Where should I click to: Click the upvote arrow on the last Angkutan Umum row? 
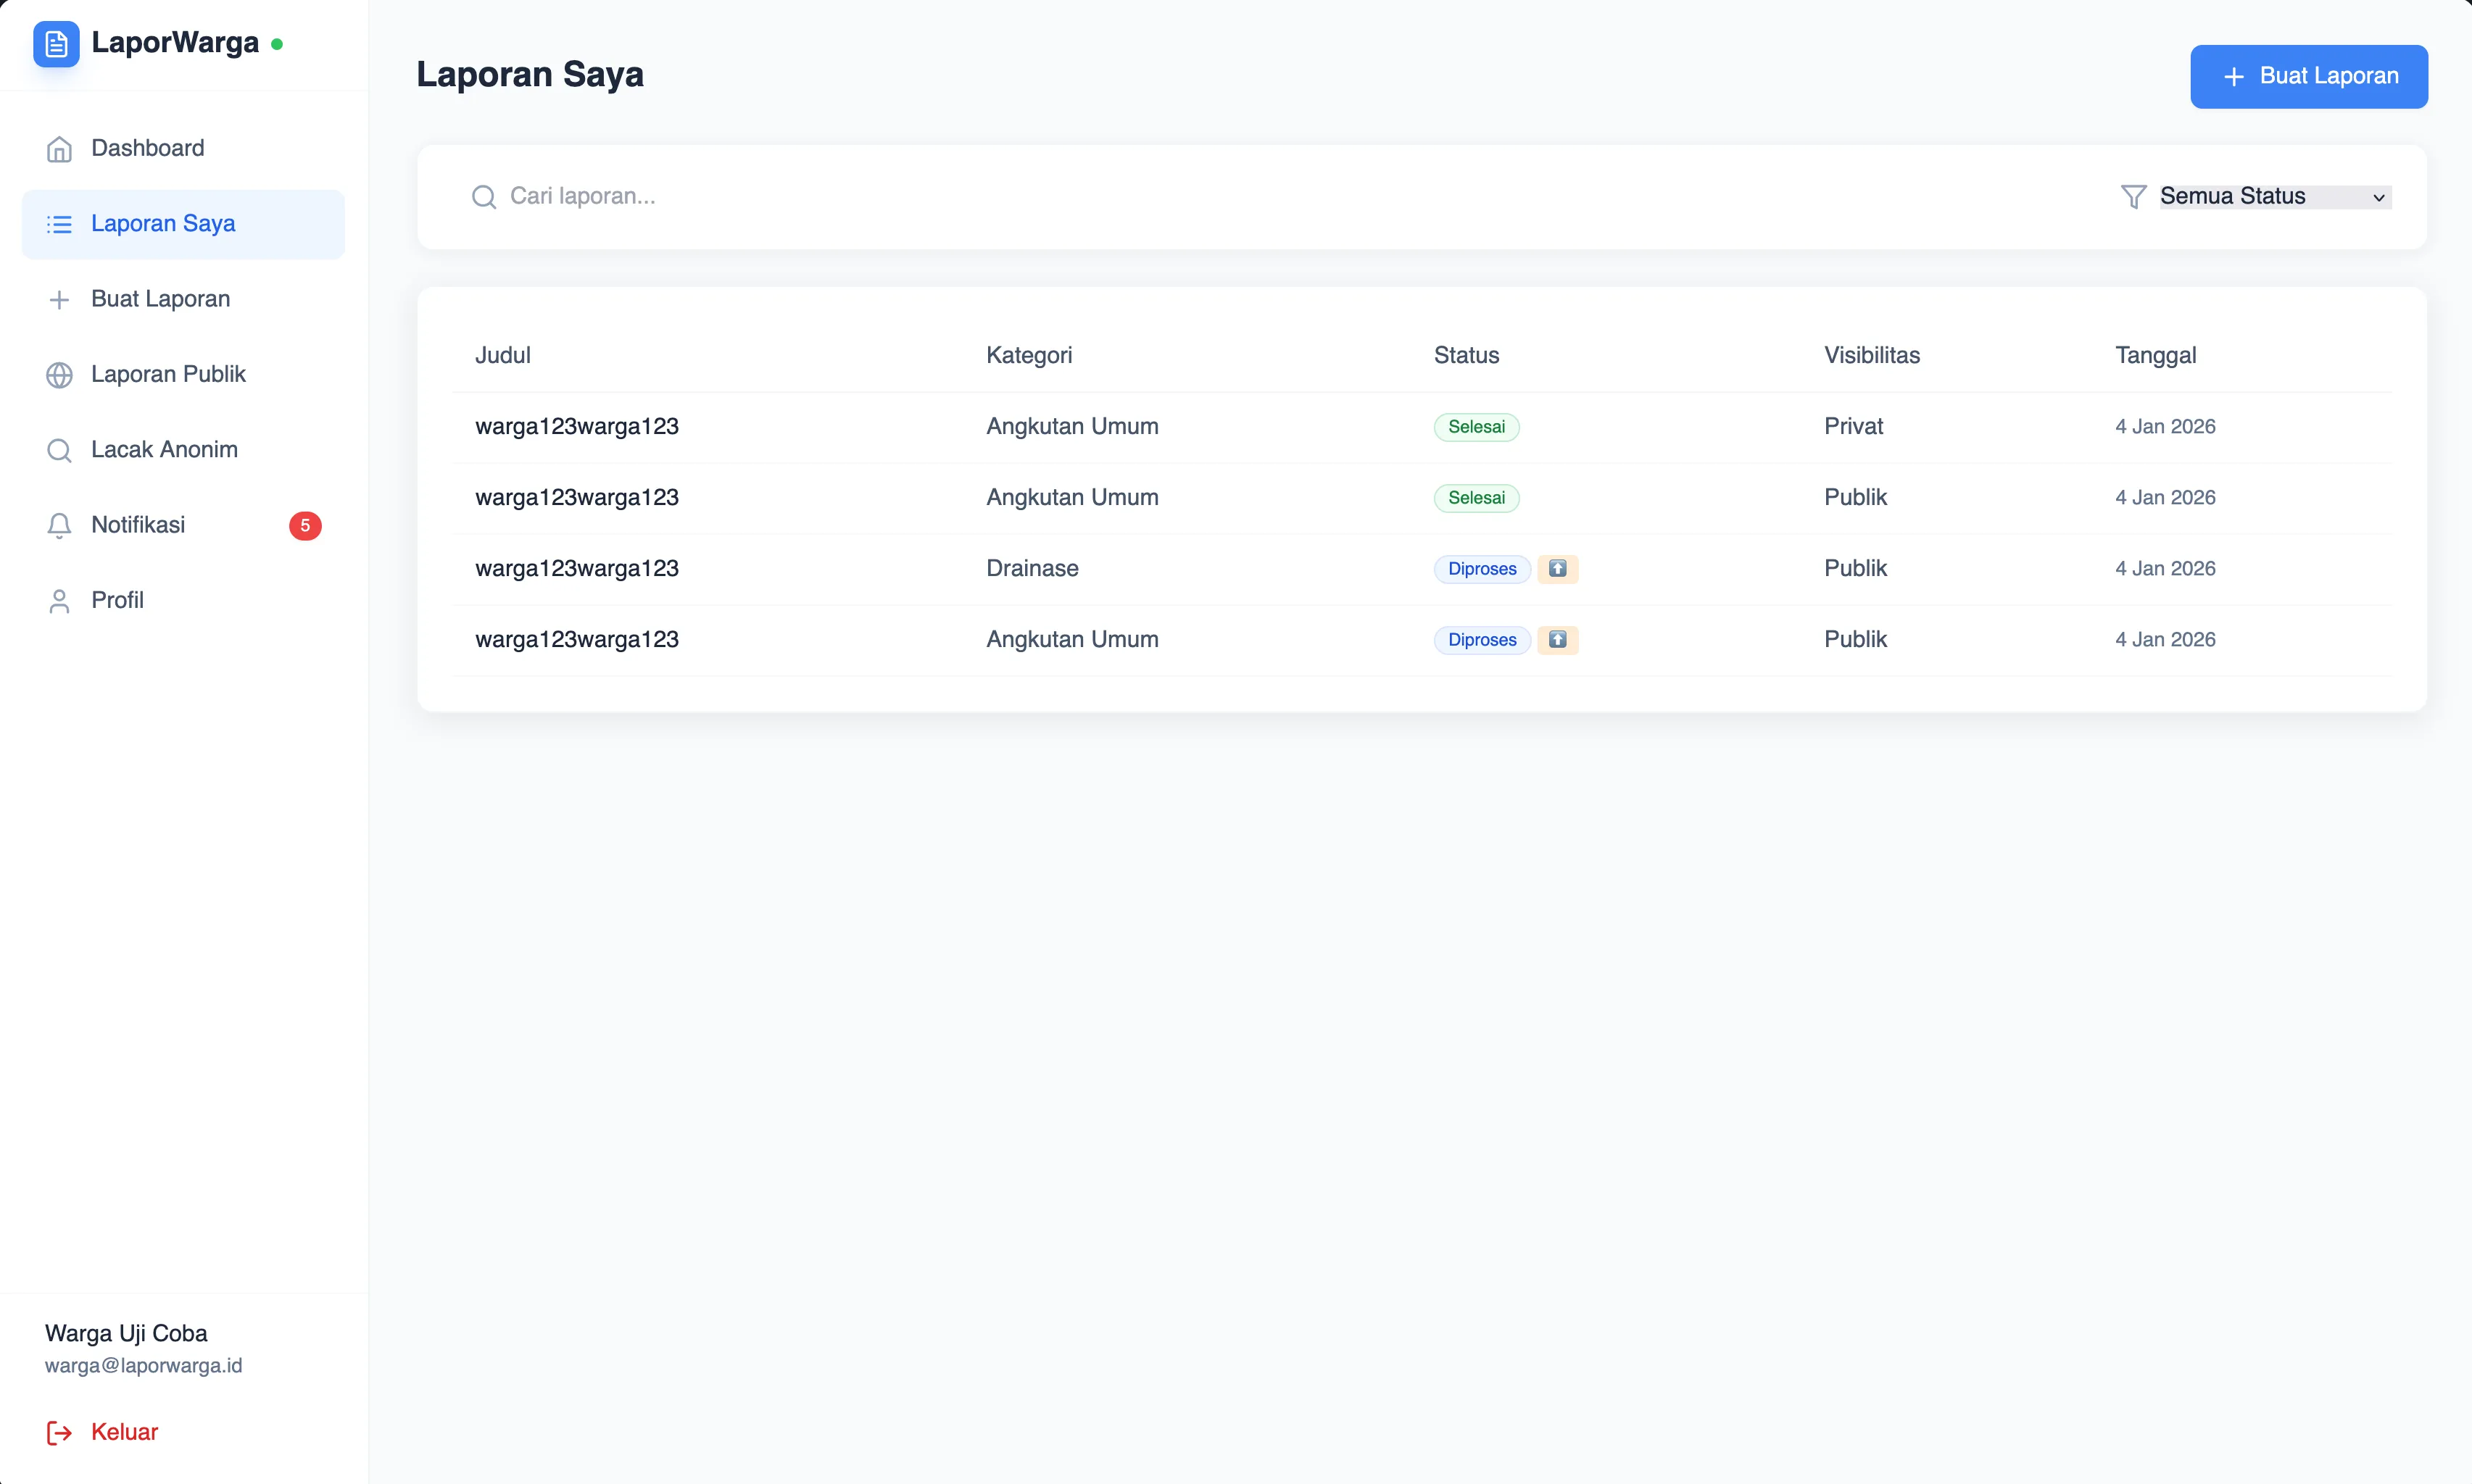coord(1556,639)
